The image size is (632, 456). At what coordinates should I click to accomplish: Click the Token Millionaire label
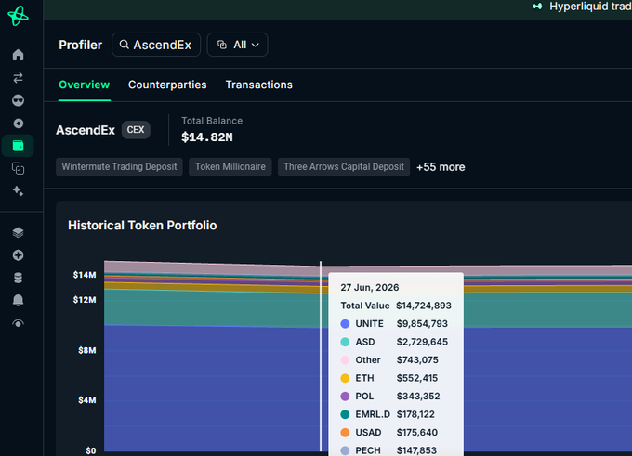230,167
